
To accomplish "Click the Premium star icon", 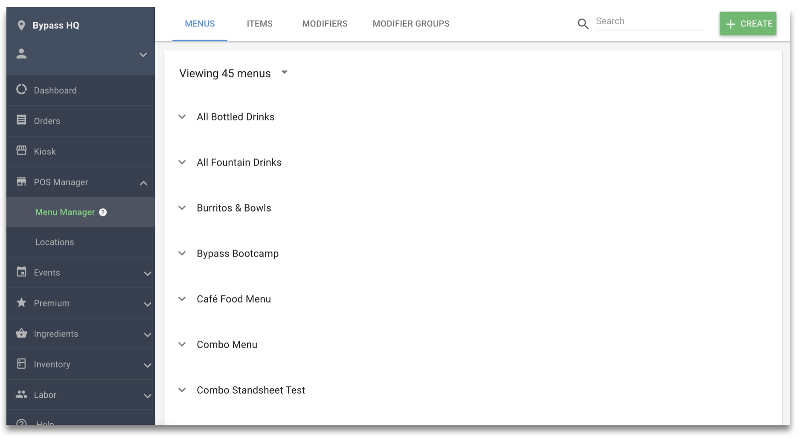I will click(x=21, y=303).
